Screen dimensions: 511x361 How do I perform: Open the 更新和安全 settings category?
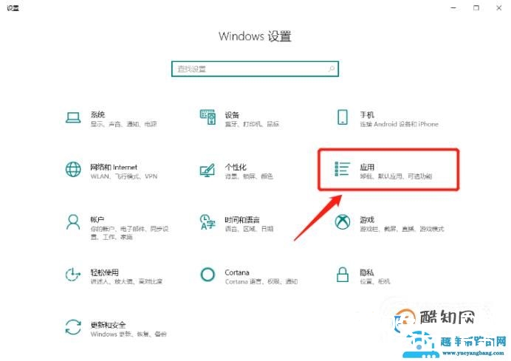pyautogui.click(x=109, y=325)
